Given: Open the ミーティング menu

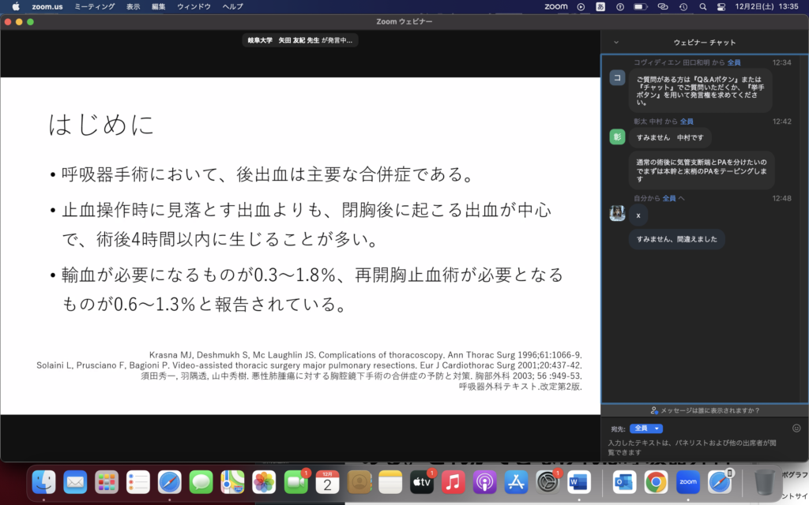Looking at the screenshot, I should (94, 6).
